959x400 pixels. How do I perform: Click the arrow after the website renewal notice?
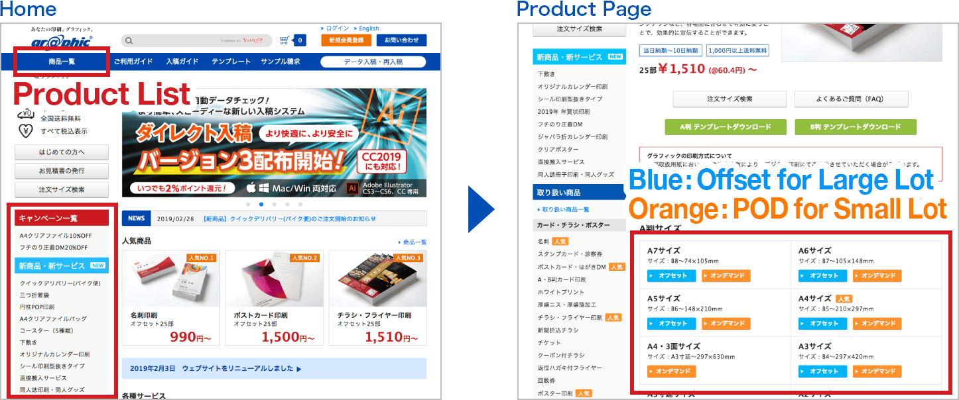pos(299,369)
